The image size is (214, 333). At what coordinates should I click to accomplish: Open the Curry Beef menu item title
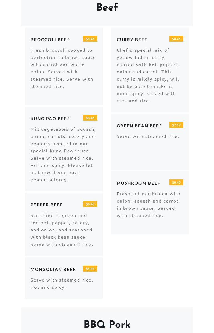click(132, 40)
